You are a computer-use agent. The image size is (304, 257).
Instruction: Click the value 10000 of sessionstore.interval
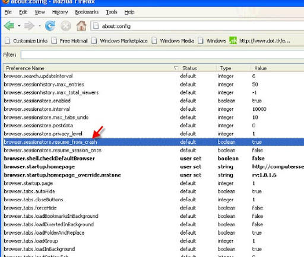pyautogui.click(x=259, y=109)
